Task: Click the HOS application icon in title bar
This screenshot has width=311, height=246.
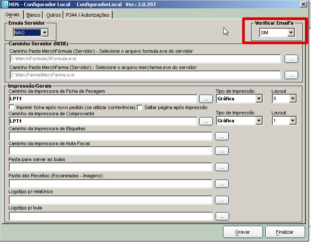Action: (4, 4)
